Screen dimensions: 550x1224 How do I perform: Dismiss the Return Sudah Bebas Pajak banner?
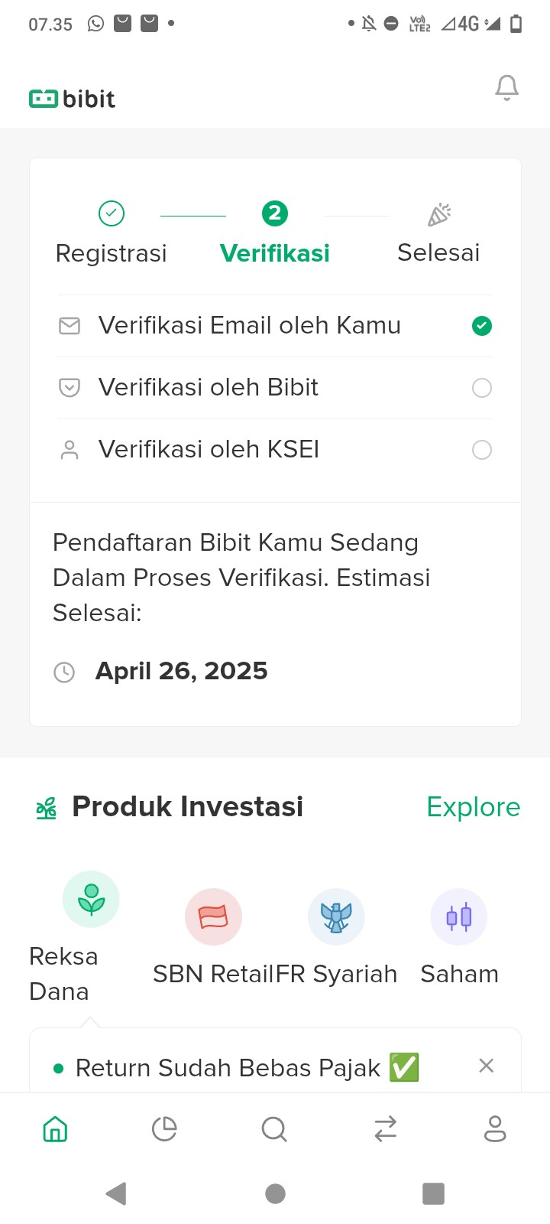coord(487,1066)
